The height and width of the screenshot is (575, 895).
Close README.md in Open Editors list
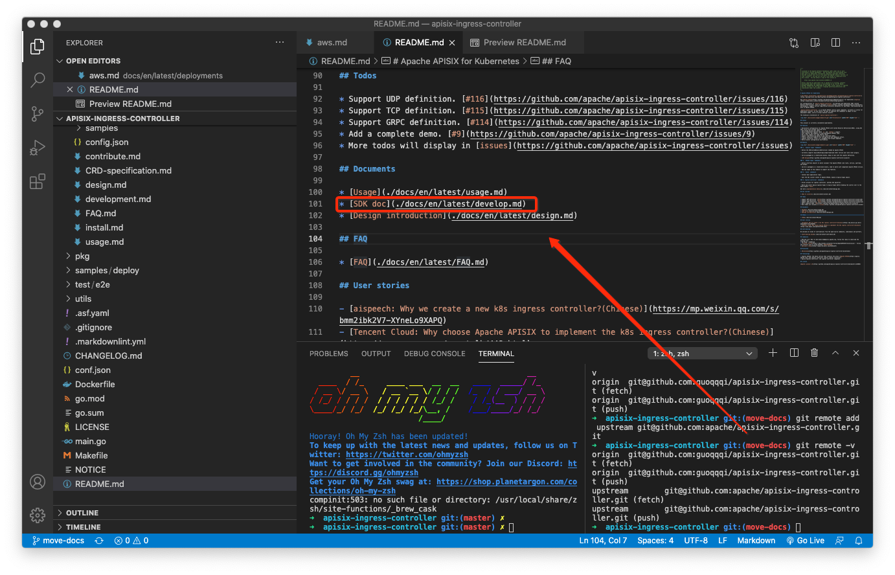[x=70, y=89]
